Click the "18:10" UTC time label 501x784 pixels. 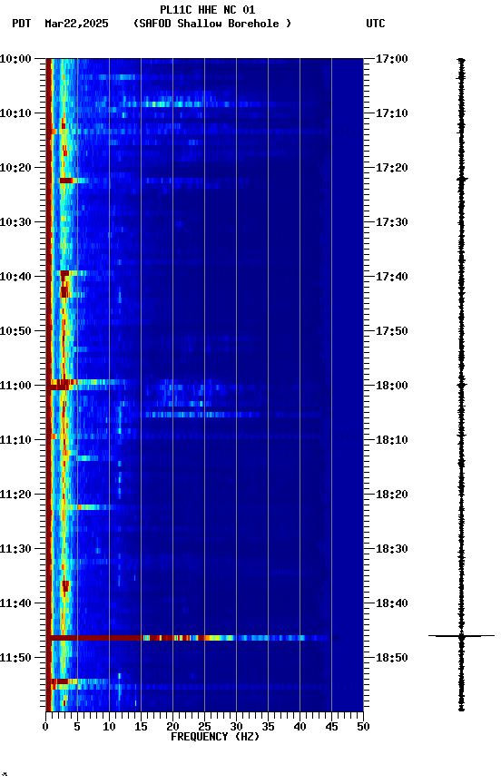coord(392,440)
